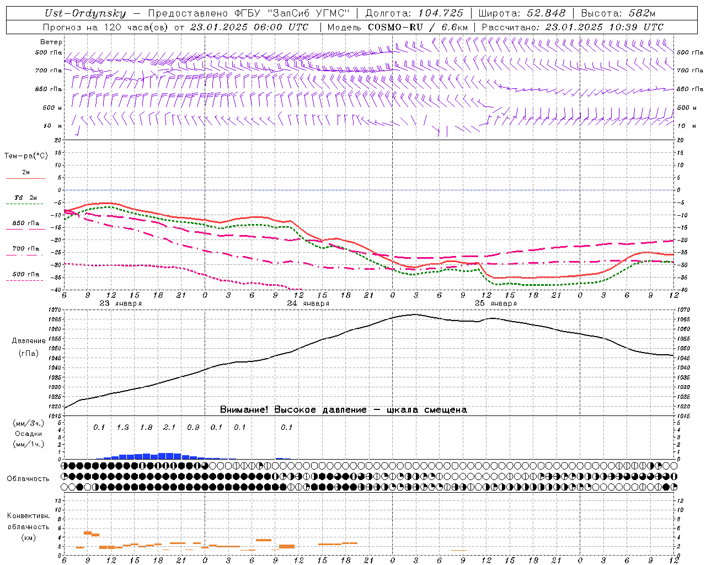The height and width of the screenshot is (565, 706).
Task: Click the 1015 tick on the left pressure axis
Action: (55, 416)
